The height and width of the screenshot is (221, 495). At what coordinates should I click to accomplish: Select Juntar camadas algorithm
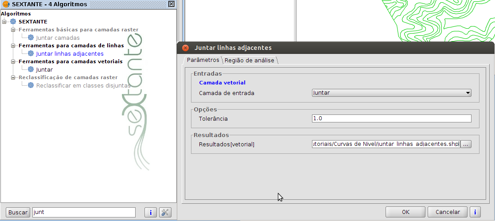click(x=58, y=38)
